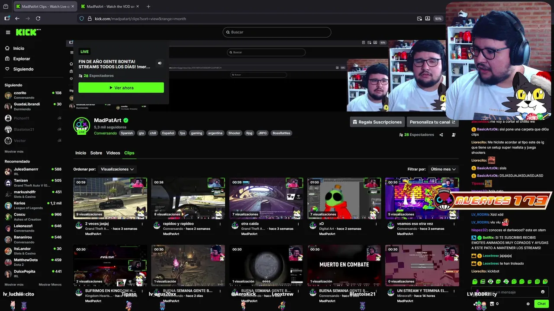Viewport: 554px width, 311px height.
Task: Click the chat message input field
Action: point(509,292)
